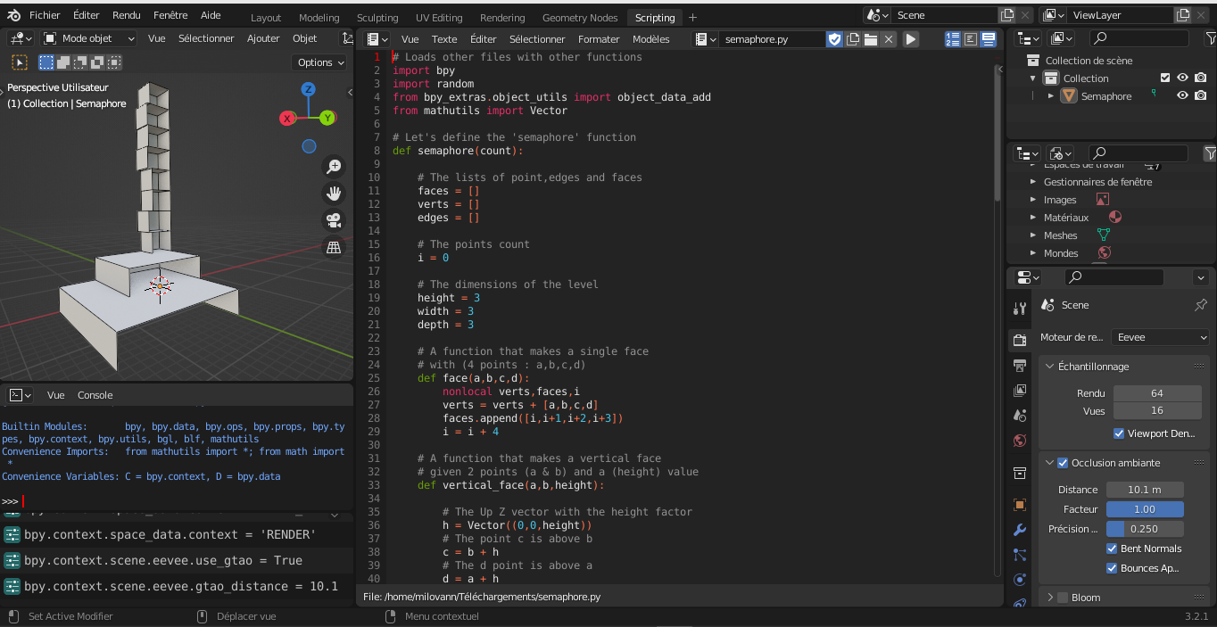Open the Render properties tab icon
Screen dimensions: 1217x627
coord(1020,340)
